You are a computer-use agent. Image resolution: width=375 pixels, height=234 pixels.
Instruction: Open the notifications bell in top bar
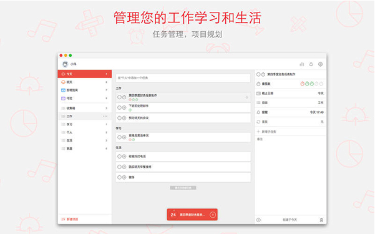(311, 64)
